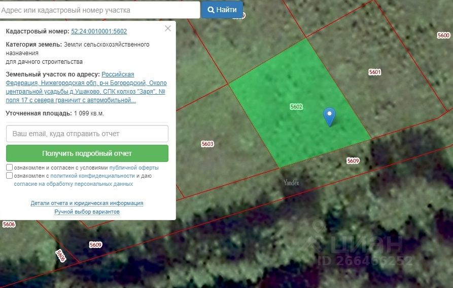
Task: Open the публичной оферты link
Action: coord(134,168)
